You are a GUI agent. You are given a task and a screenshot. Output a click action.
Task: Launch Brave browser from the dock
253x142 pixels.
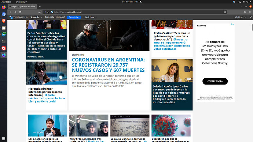pos(4,21)
